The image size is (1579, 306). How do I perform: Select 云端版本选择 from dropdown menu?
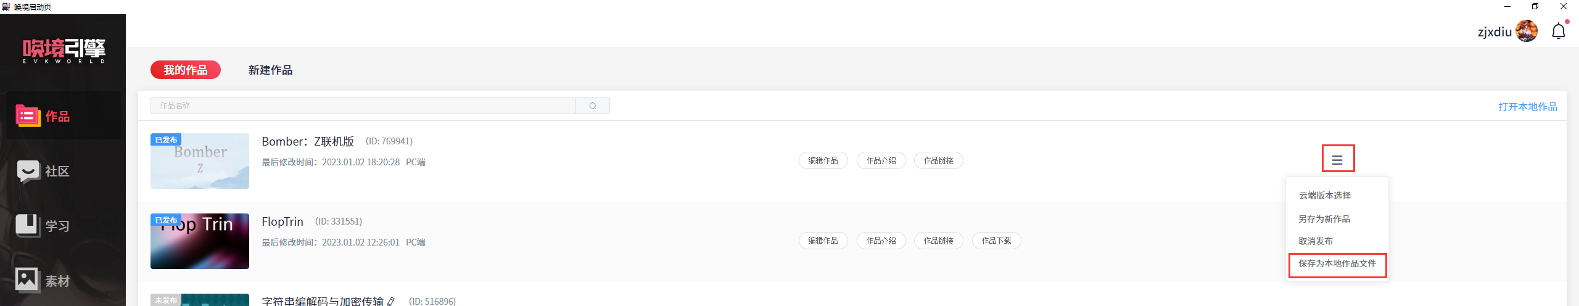tap(1325, 196)
